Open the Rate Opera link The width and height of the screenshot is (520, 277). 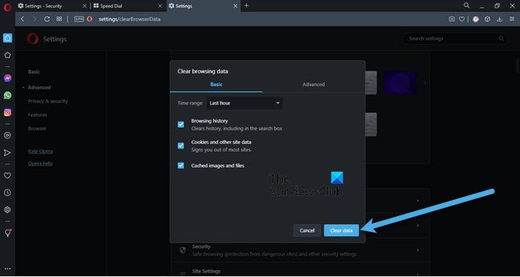click(40, 151)
